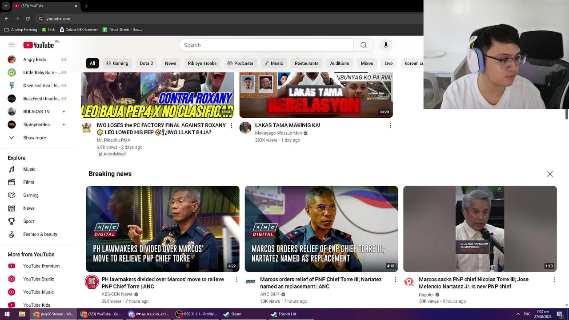
Task: Open the Rappler channel name link
Action: coord(426,295)
